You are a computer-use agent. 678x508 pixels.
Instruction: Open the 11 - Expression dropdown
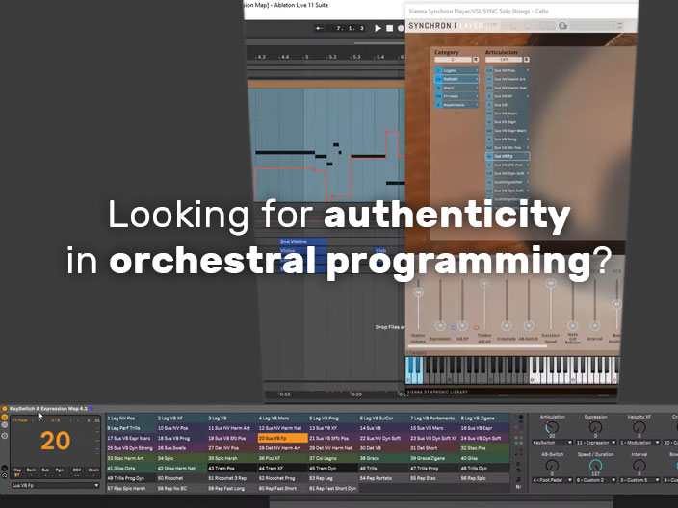[596, 443]
